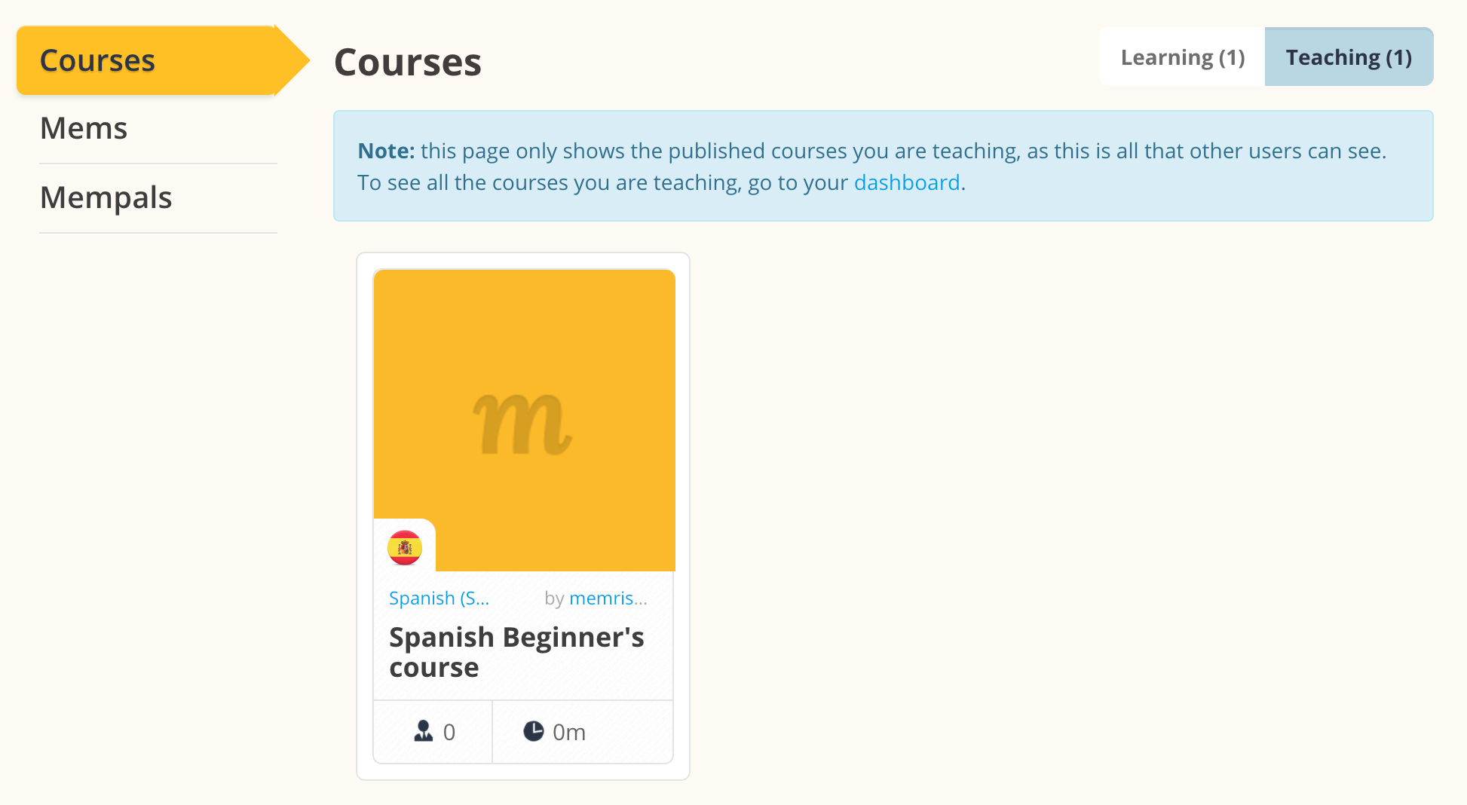Click the bold Note: label
Screen dimensions: 1467x805
(386, 151)
